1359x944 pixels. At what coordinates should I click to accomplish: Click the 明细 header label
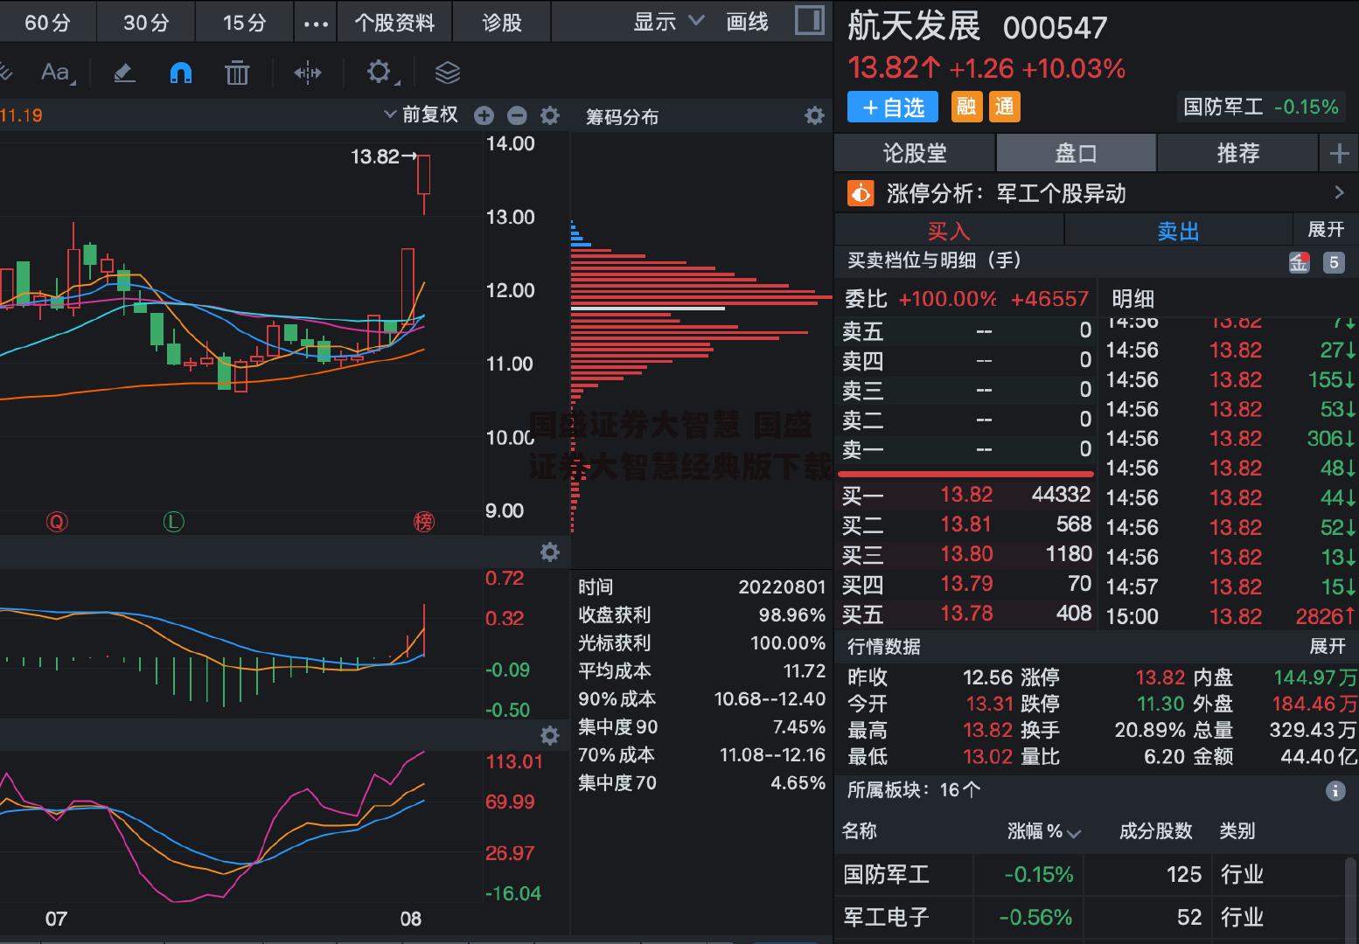(1132, 299)
